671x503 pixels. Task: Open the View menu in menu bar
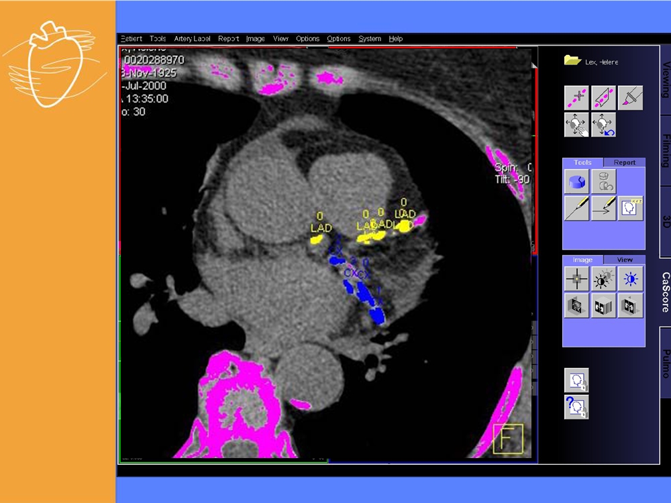[280, 38]
